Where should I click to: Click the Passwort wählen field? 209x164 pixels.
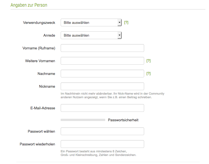pyautogui.click(x=102, y=131)
